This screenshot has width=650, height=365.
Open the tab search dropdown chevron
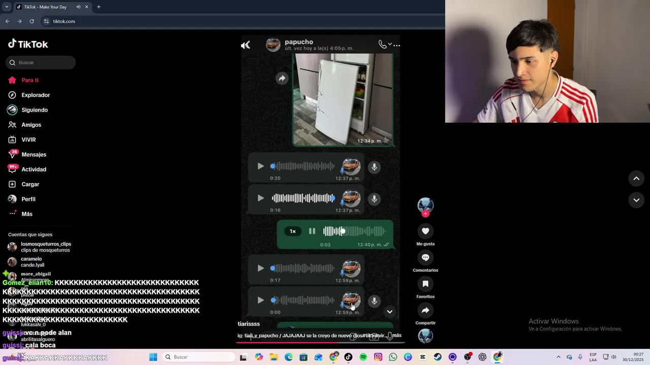pyautogui.click(x=7, y=7)
